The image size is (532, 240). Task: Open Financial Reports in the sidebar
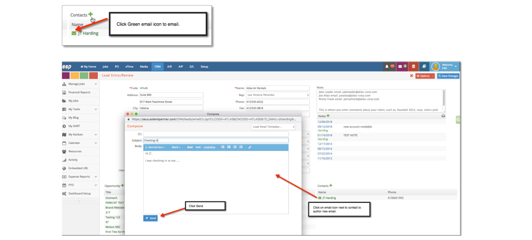coord(80,92)
